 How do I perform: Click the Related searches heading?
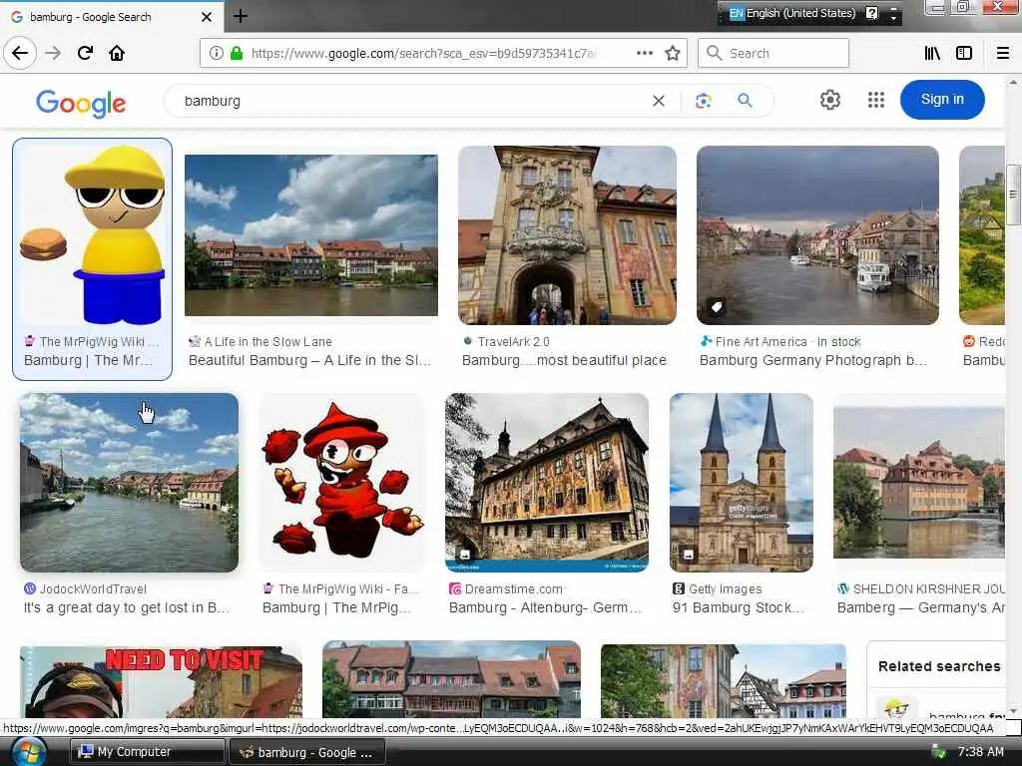click(938, 666)
